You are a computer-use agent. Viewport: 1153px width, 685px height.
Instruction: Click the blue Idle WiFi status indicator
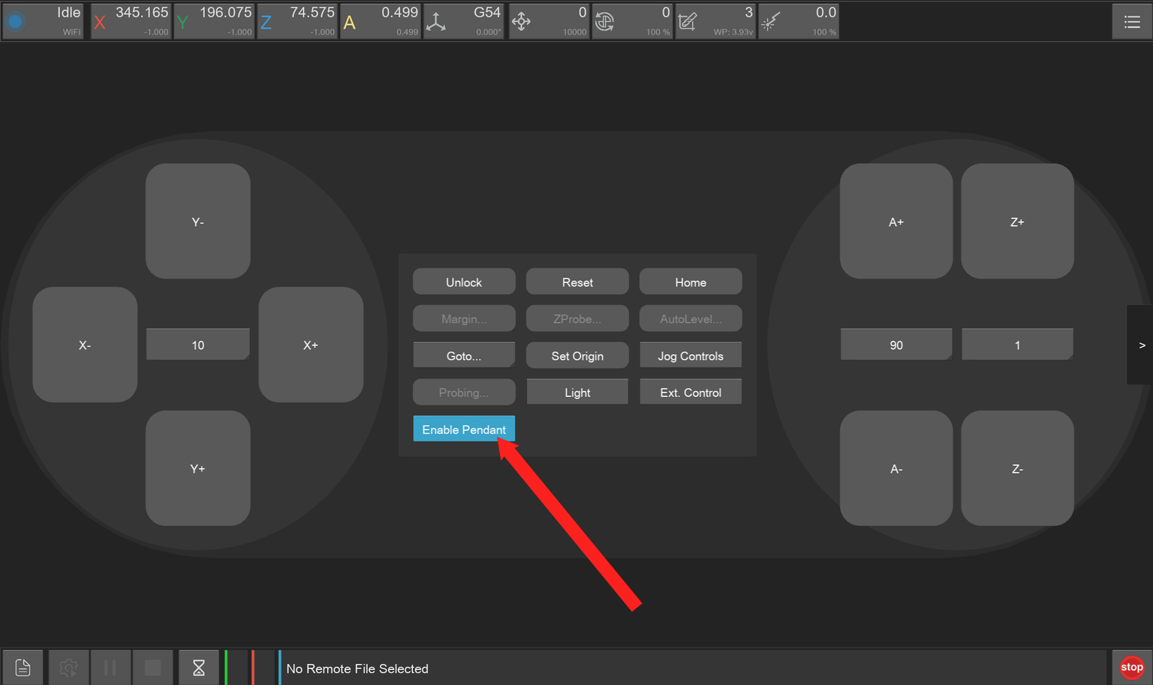[17, 22]
